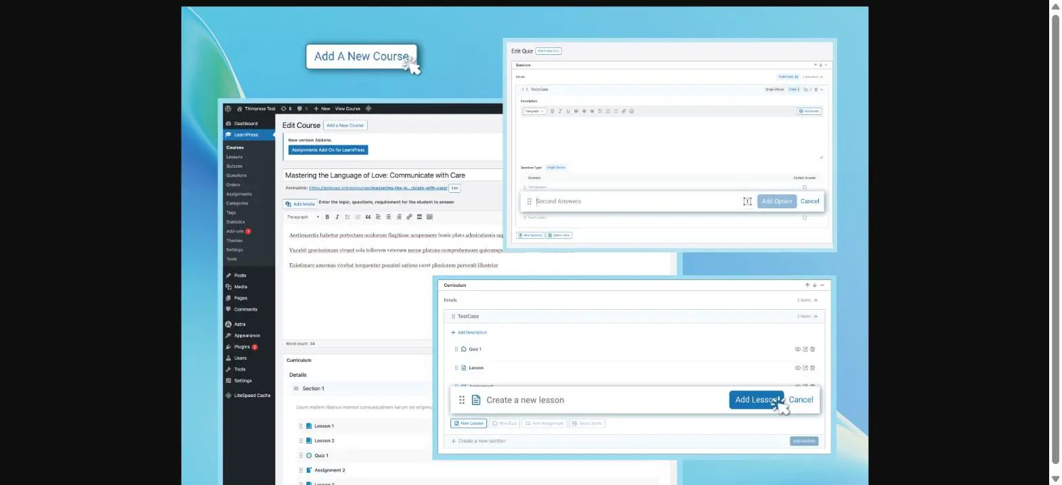Move Curriculum panel up with arrow
1062x485 pixels.
coord(807,285)
